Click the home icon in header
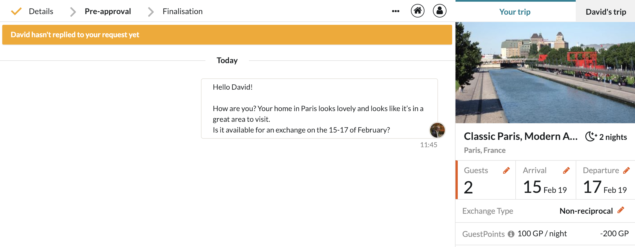Screen dimensions: 635x247 pyautogui.click(x=417, y=11)
